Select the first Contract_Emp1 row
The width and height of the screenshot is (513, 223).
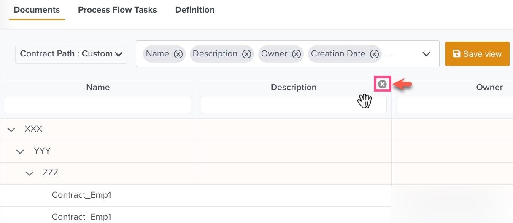click(81, 195)
